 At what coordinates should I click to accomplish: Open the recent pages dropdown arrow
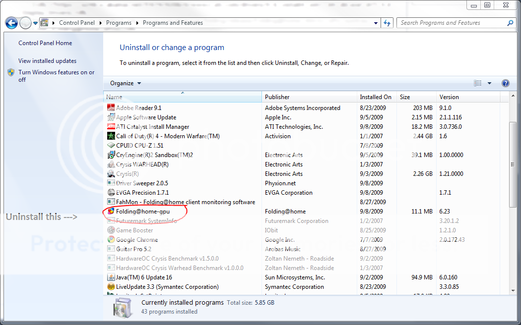point(35,23)
